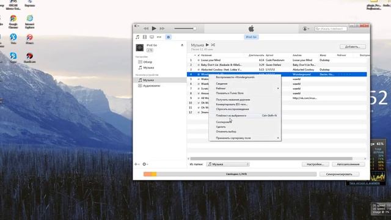Viewport: 391px width, 220px height.
Task: Select Аудиокниги in the sidebar
Action: pyautogui.click(x=152, y=86)
